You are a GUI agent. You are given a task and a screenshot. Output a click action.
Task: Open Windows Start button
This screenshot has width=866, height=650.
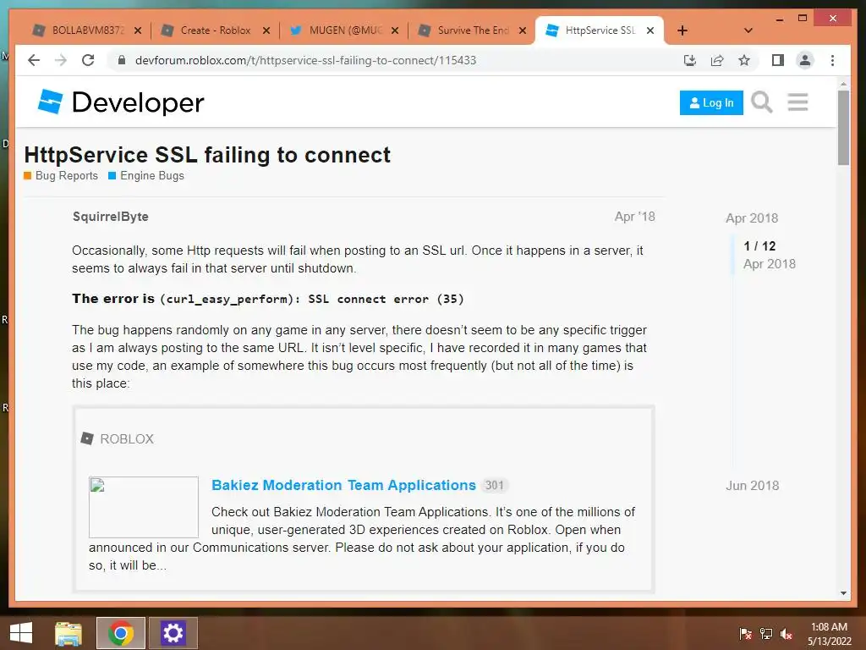[x=21, y=633]
